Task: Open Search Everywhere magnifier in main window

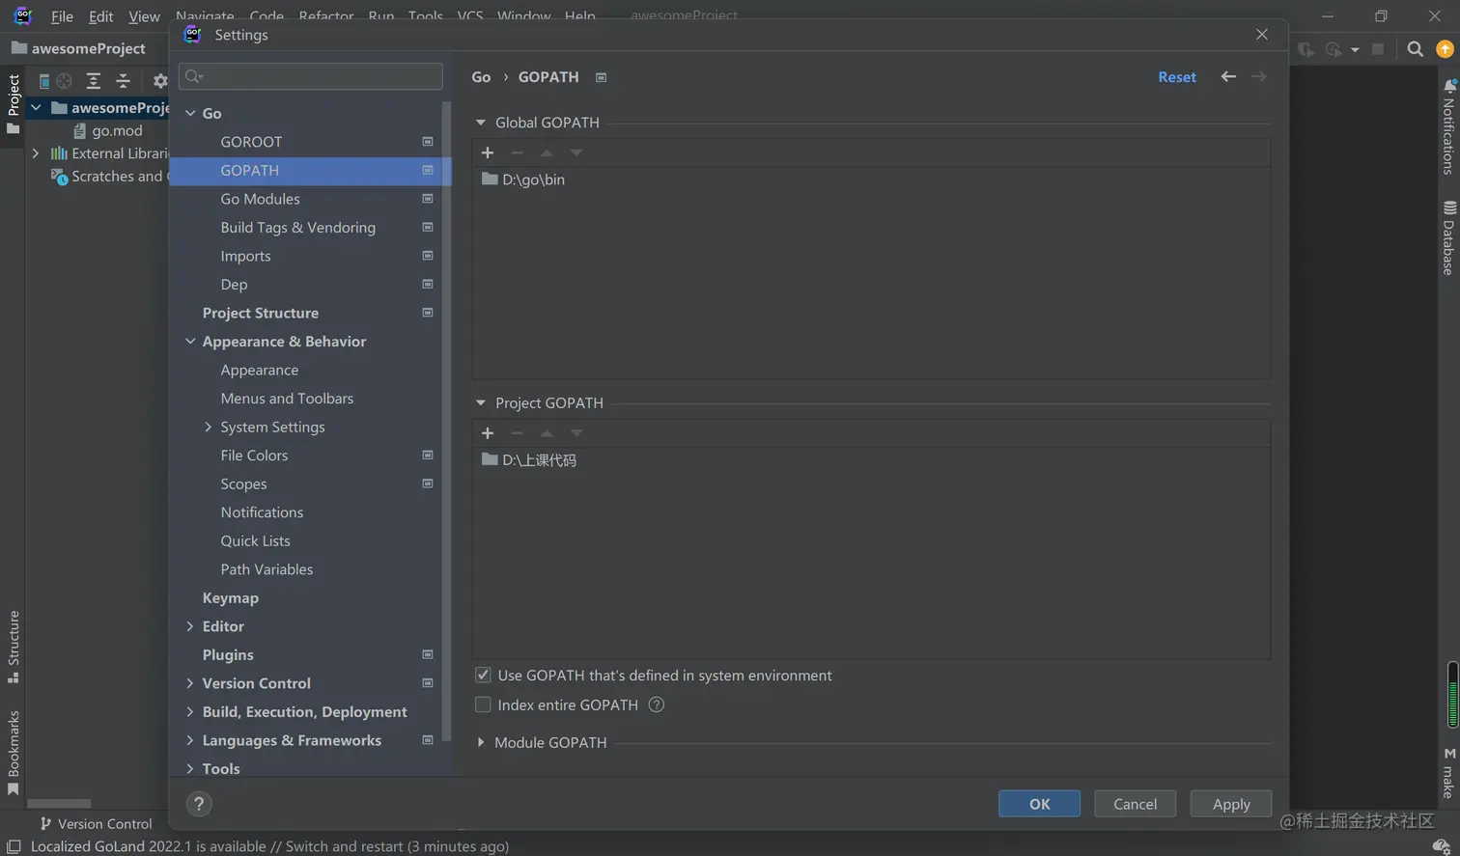Action: click(1416, 49)
